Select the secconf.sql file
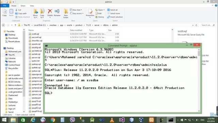The image size is (218, 123). tap(36, 37)
